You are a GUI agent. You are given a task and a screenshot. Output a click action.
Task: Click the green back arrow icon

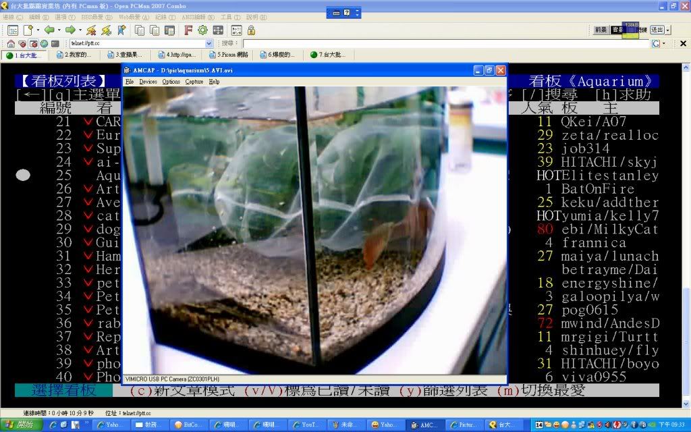click(x=49, y=30)
